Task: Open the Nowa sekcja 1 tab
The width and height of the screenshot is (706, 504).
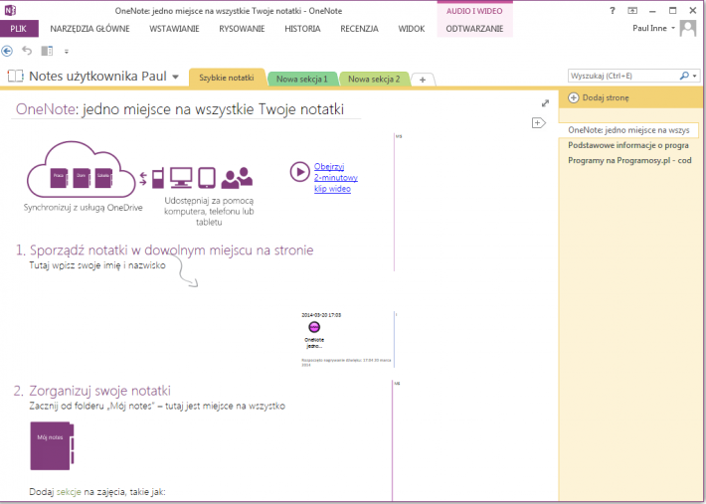Action: click(x=301, y=80)
